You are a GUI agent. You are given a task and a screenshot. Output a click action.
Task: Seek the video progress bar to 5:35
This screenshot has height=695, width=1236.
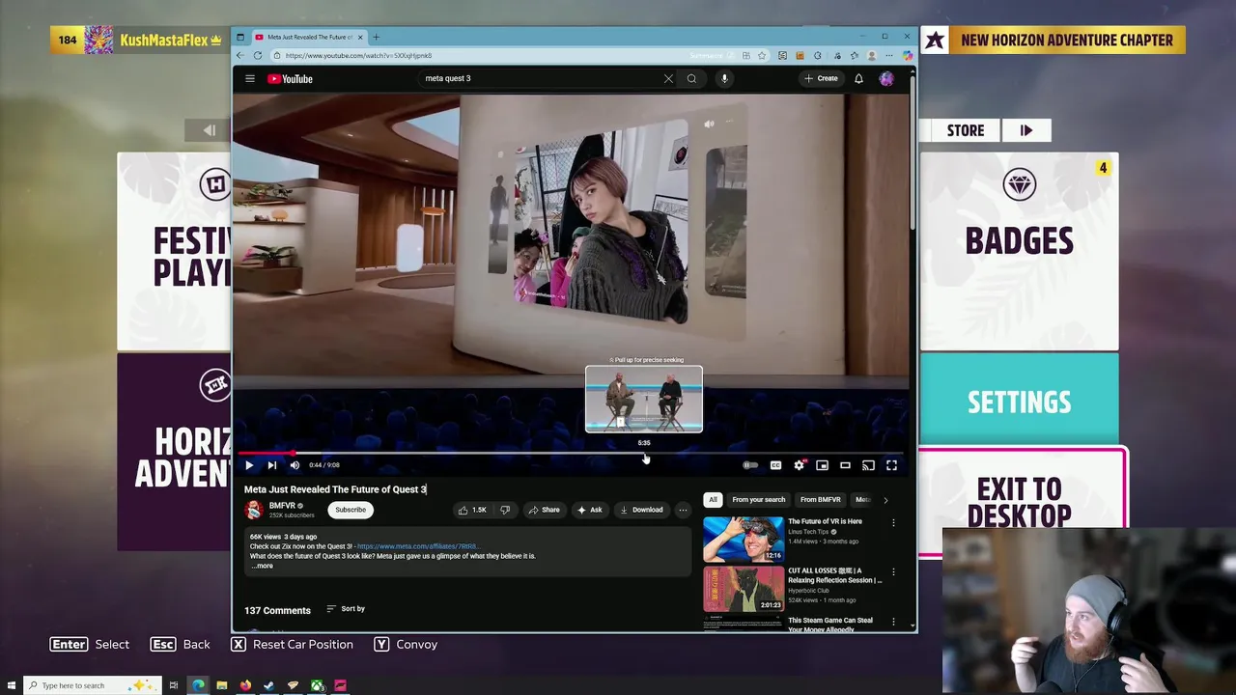644,453
